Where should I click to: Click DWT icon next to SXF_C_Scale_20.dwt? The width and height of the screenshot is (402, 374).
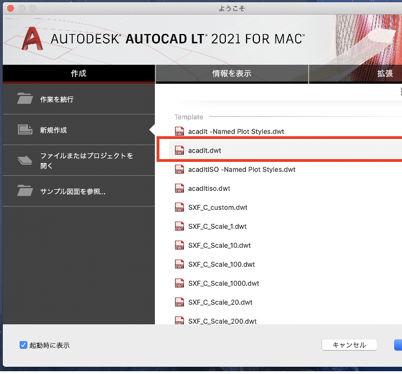pyautogui.click(x=179, y=302)
